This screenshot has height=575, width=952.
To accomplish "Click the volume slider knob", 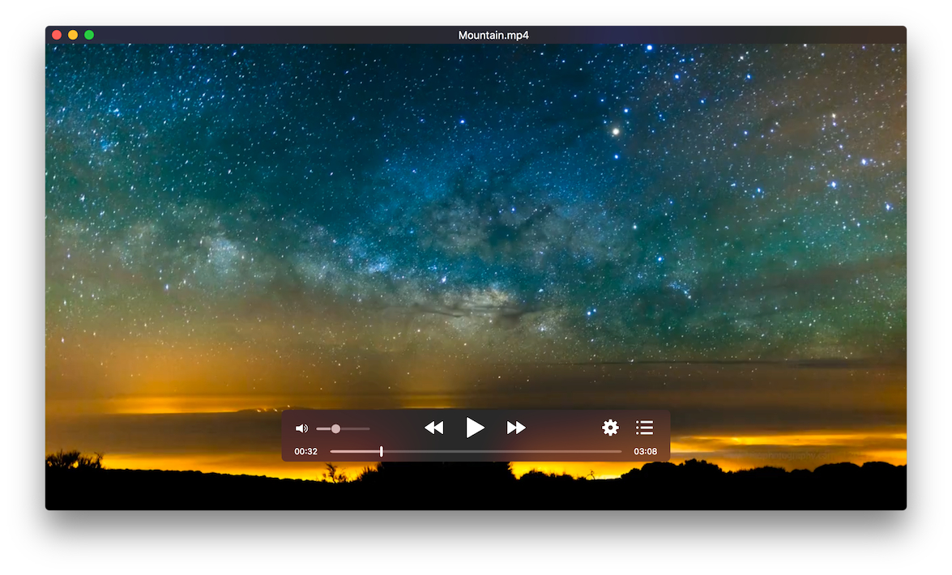I will tap(335, 428).
